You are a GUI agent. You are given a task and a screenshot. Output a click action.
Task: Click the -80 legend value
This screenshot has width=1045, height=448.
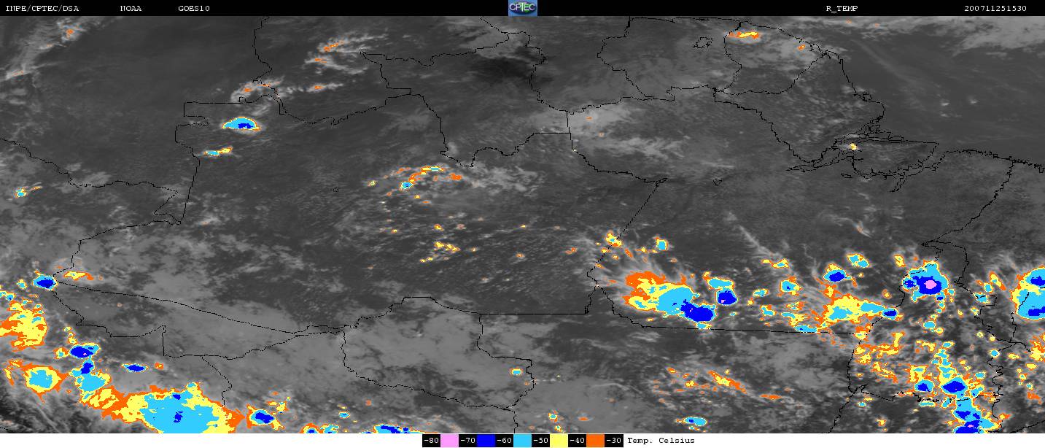pos(431,441)
